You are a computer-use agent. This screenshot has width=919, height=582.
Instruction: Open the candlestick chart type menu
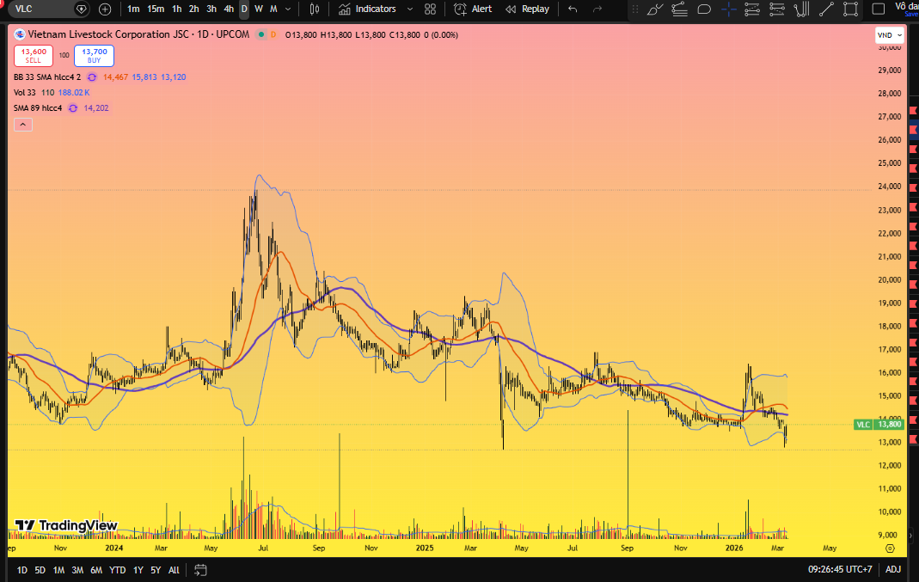coord(315,9)
